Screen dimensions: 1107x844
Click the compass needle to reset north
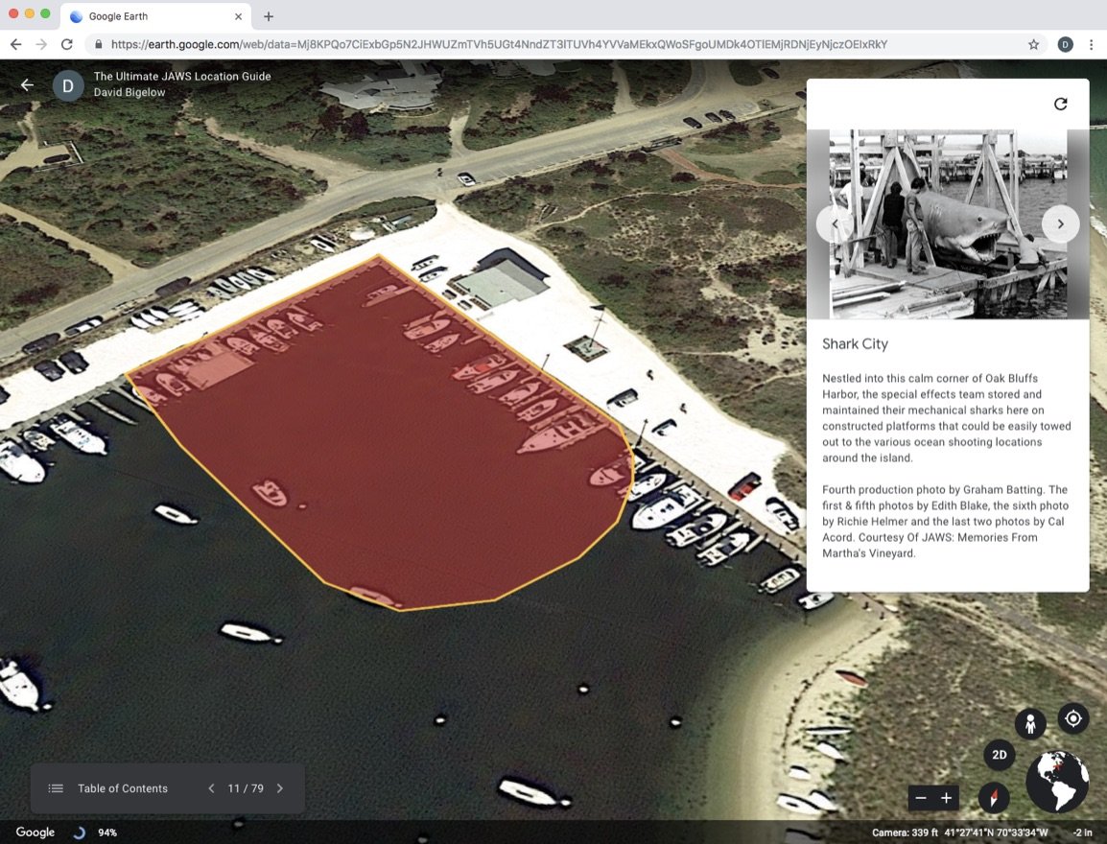[x=993, y=797]
